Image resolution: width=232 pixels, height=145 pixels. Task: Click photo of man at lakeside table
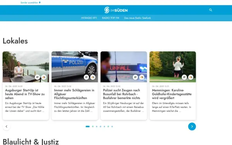[x=26, y=67]
